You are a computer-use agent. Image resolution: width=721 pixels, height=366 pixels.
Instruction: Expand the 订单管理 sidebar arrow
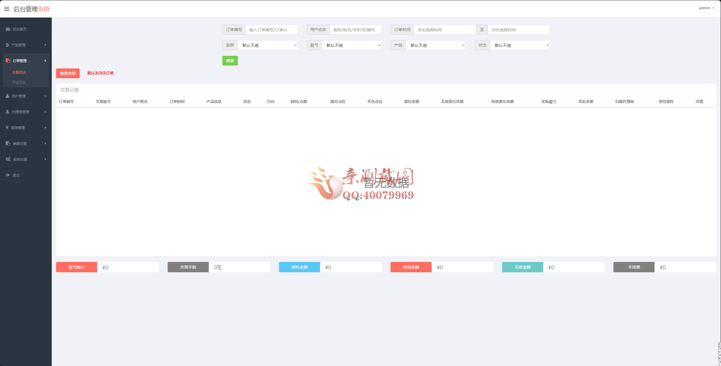click(45, 61)
